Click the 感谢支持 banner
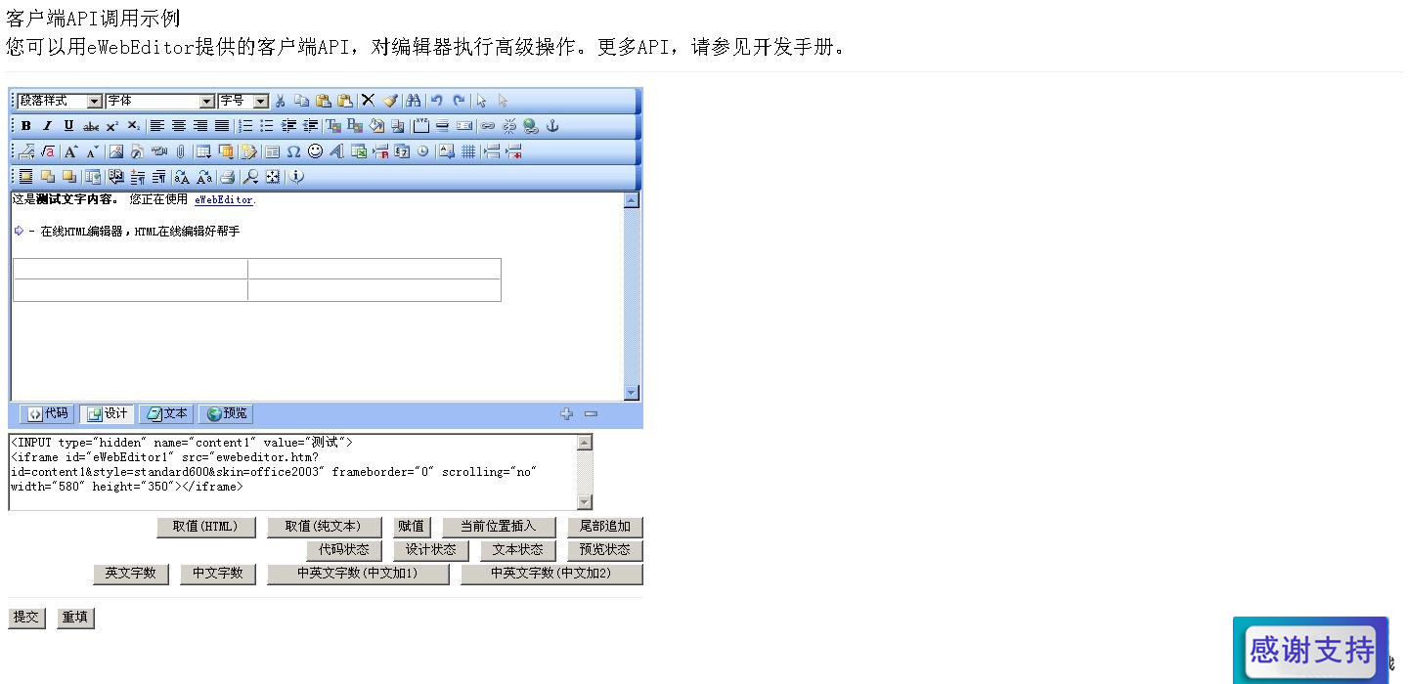1408x684 pixels. point(1310,650)
